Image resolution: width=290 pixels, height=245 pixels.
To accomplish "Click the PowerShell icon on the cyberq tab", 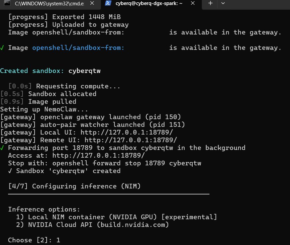I will tap(108, 3).
